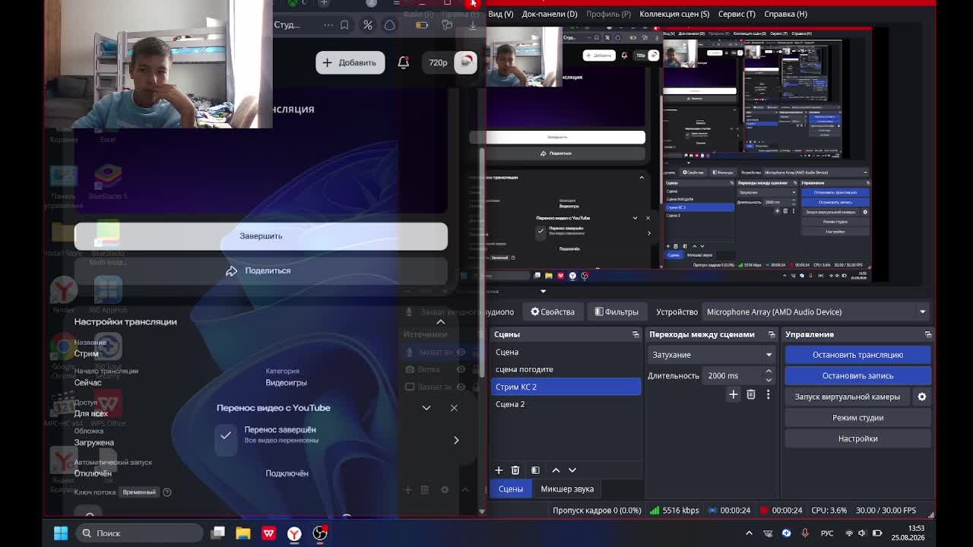Viewport: 973px width, 547px height.
Task: Open the Коллекция сцен (S) menu
Action: coord(674,14)
